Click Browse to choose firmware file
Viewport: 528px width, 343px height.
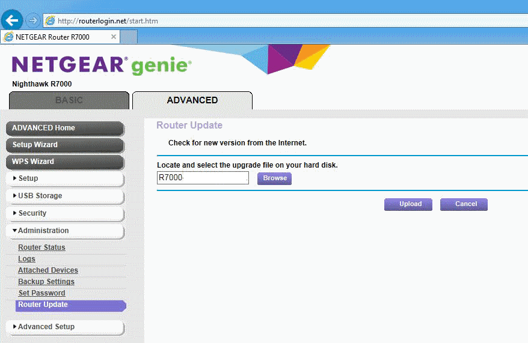coord(274,178)
